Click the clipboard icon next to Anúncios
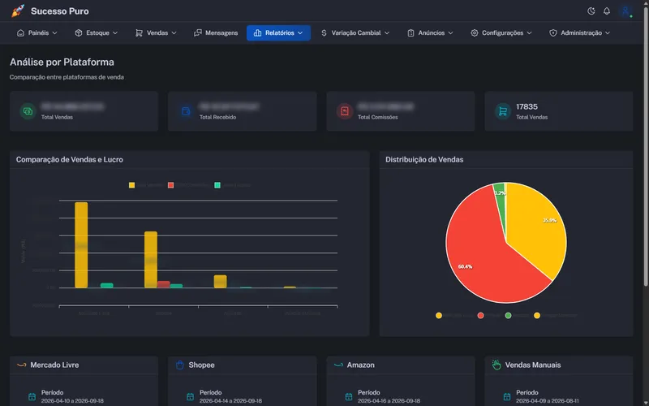Viewport: 649px width, 406px height. 410,32
